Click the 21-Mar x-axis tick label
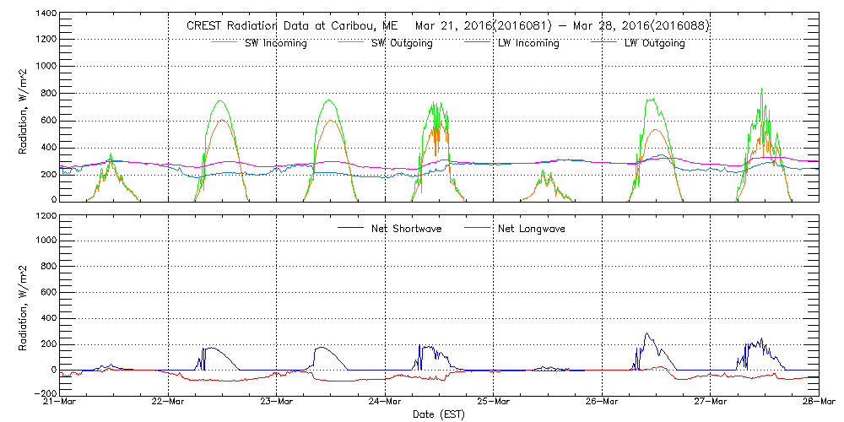This screenshot has height=422, width=844. pyautogui.click(x=60, y=402)
